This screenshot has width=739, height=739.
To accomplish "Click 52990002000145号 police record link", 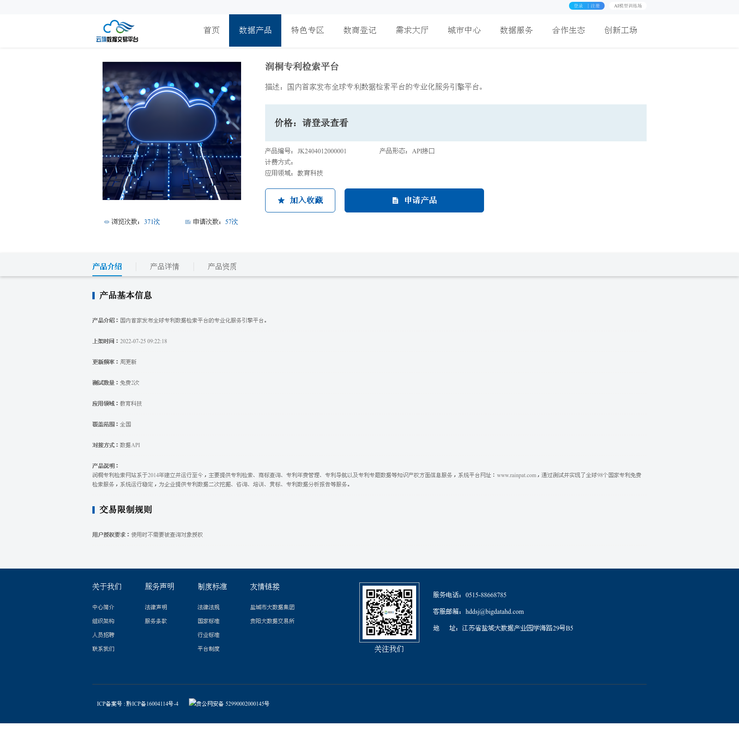I will [247, 704].
